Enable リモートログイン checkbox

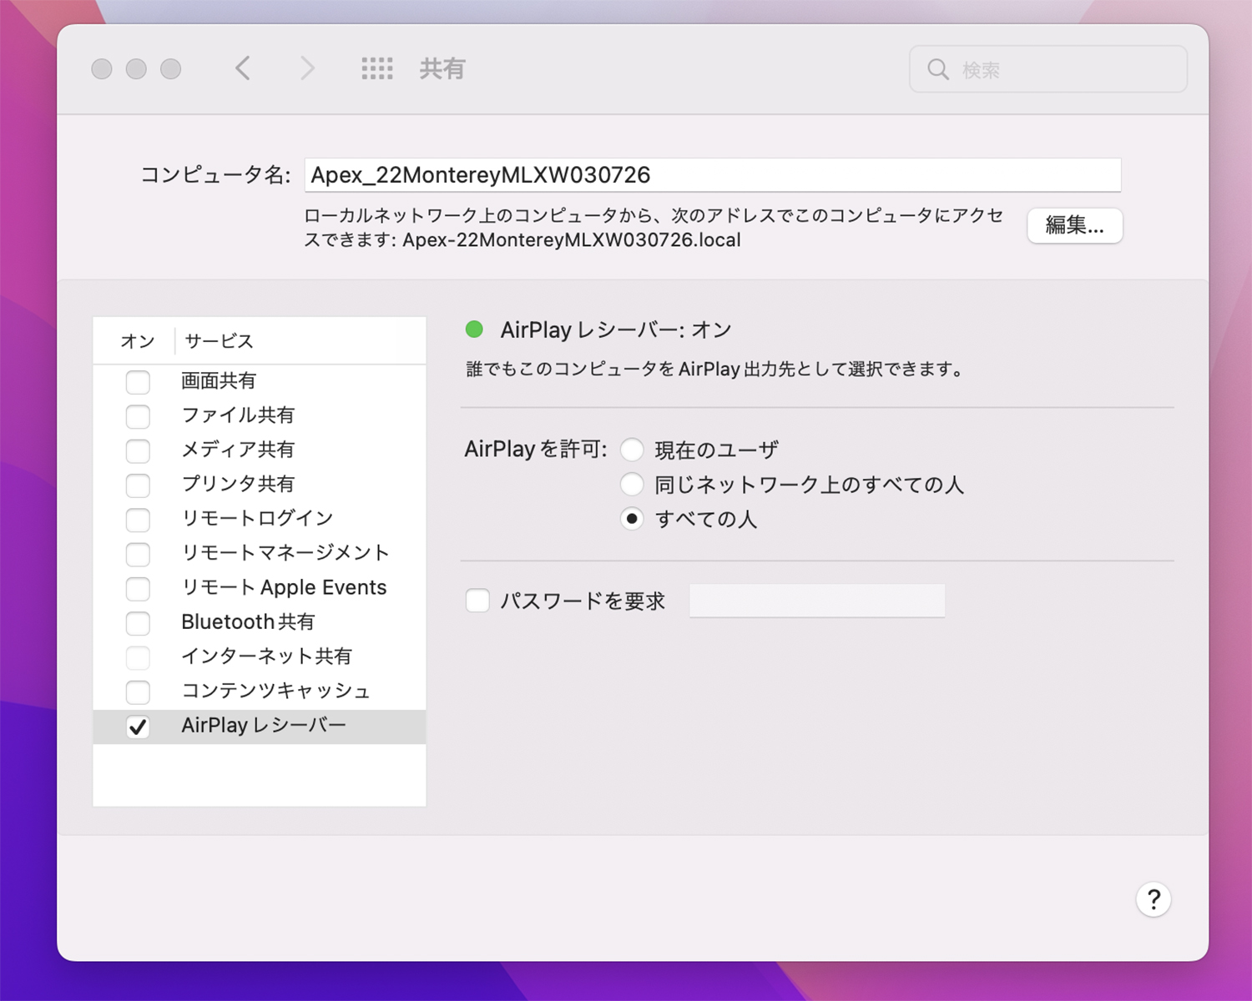[x=138, y=520]
